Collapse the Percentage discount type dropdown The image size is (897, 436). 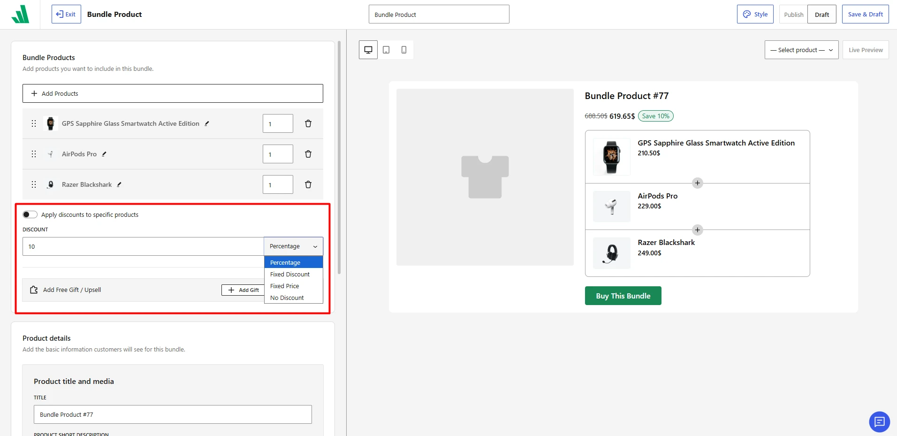click(294, 246)
